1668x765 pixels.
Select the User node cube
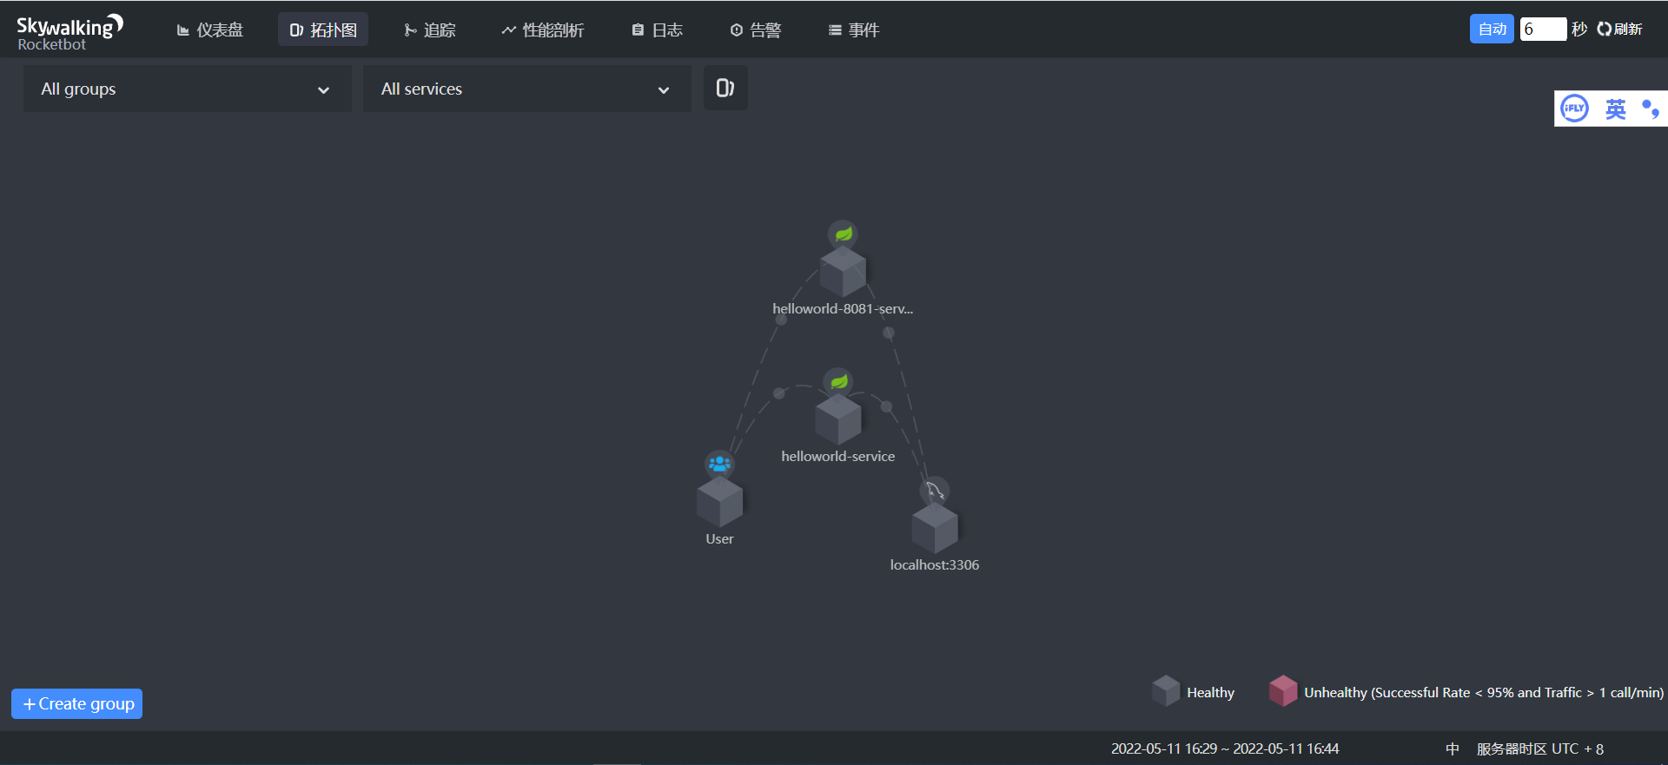(719, 501)
